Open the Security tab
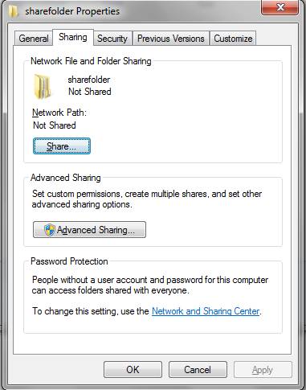This screenshot has width=306, height=390. (x=112, y=39)
